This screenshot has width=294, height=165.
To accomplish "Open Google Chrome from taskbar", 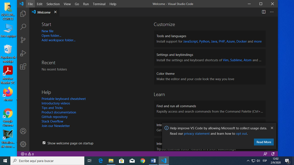I will [143, 161].
